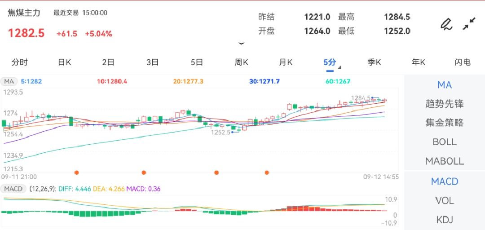
Task: Tap the fourth orange event dot
Action: pyautogui.click(x=267, y=172)
